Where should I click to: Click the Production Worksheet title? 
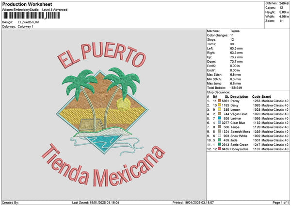[27, 4]
